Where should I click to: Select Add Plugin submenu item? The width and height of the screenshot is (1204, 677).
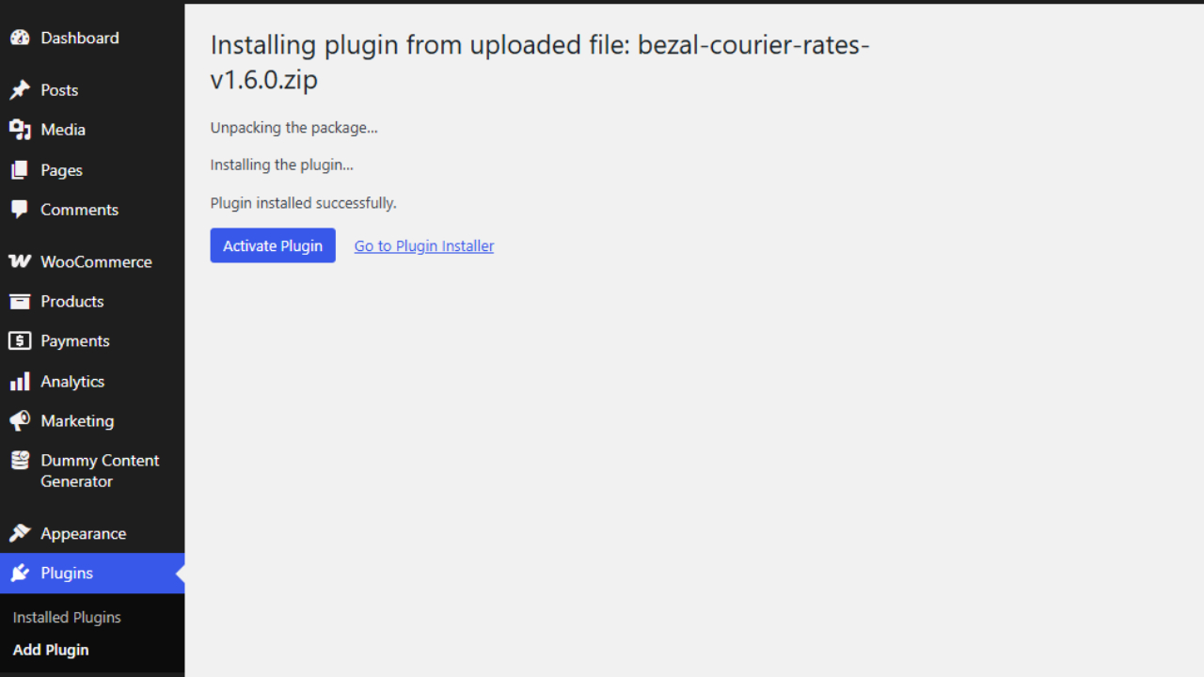(x=51, y=650)
